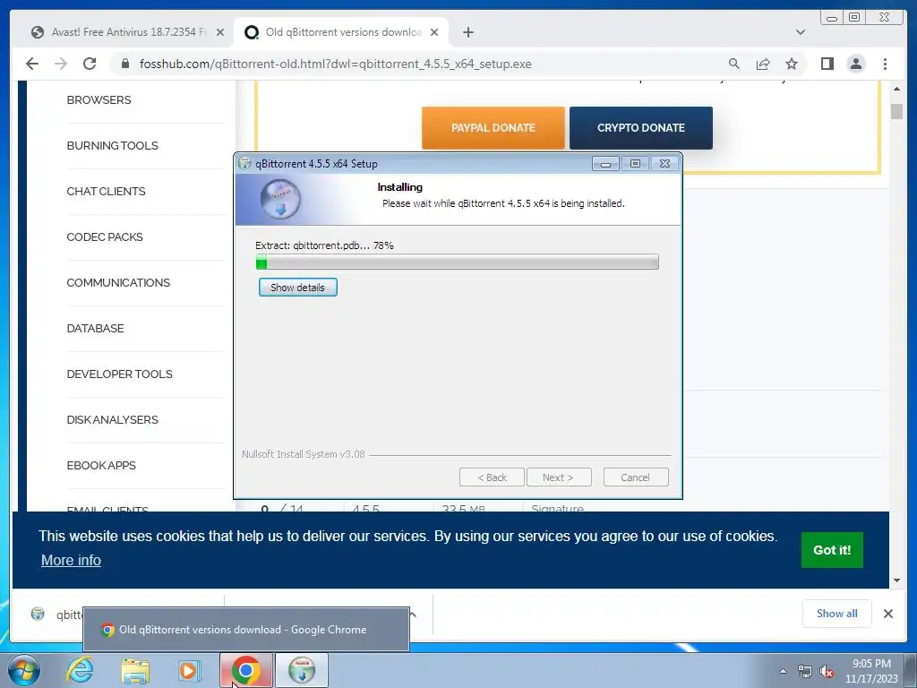Click the page scrollbar thumb
Screen dimensions: 917x688
[896, 111]
